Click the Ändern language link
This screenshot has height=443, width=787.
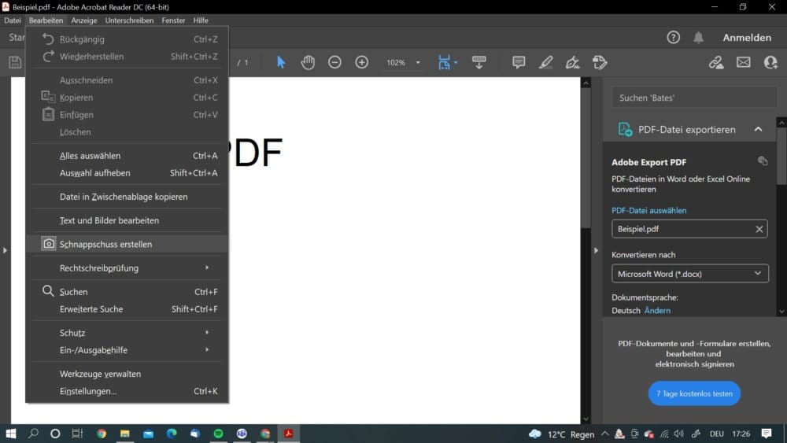point(657,311)
